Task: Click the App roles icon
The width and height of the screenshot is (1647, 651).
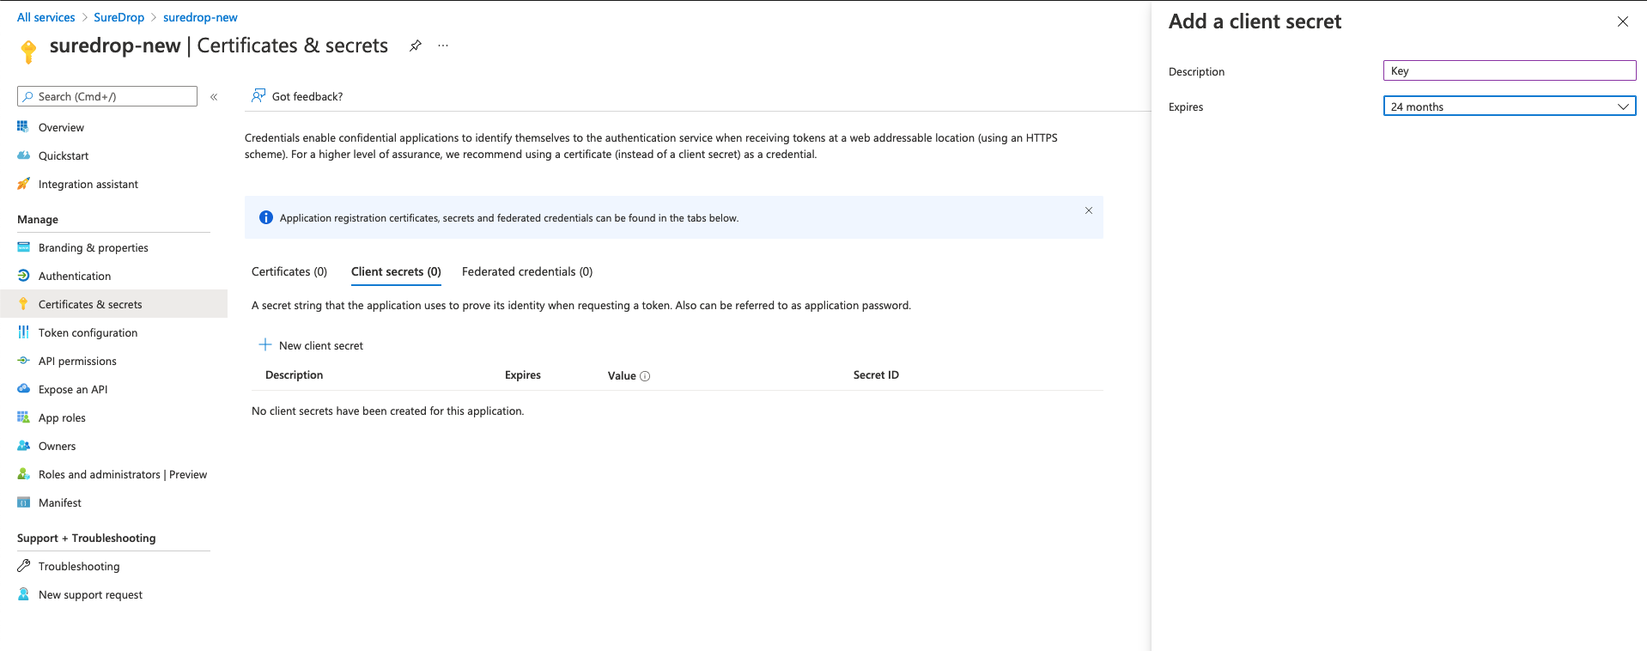Action: point(23,417)
